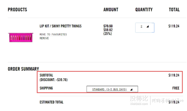
Task: Click the struck-through $79.50 original price
Action: (x=108, y=26)
